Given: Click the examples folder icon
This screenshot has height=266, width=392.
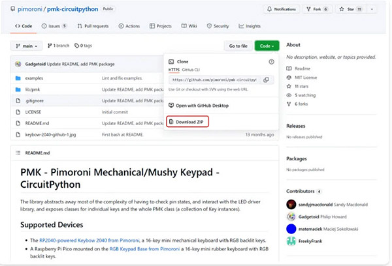Looking at the screenshot, I should point(19,78).
